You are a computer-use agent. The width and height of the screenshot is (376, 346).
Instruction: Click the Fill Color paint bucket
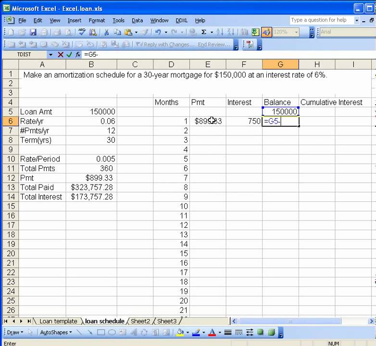pos(180,332)
